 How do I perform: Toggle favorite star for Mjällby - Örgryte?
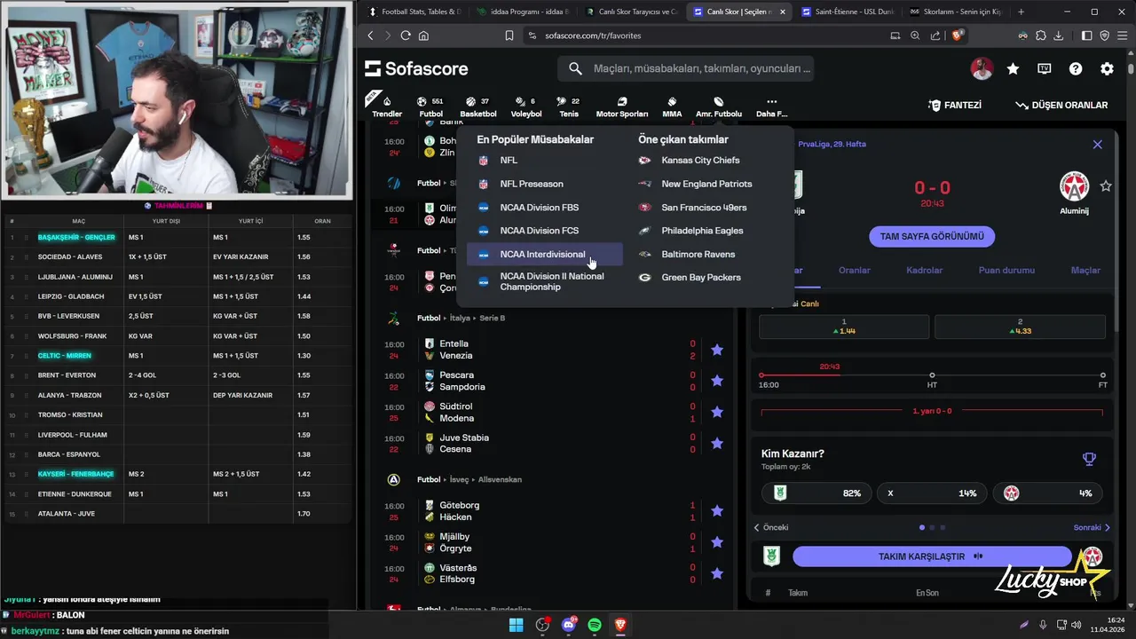click(x=717, y=542)
